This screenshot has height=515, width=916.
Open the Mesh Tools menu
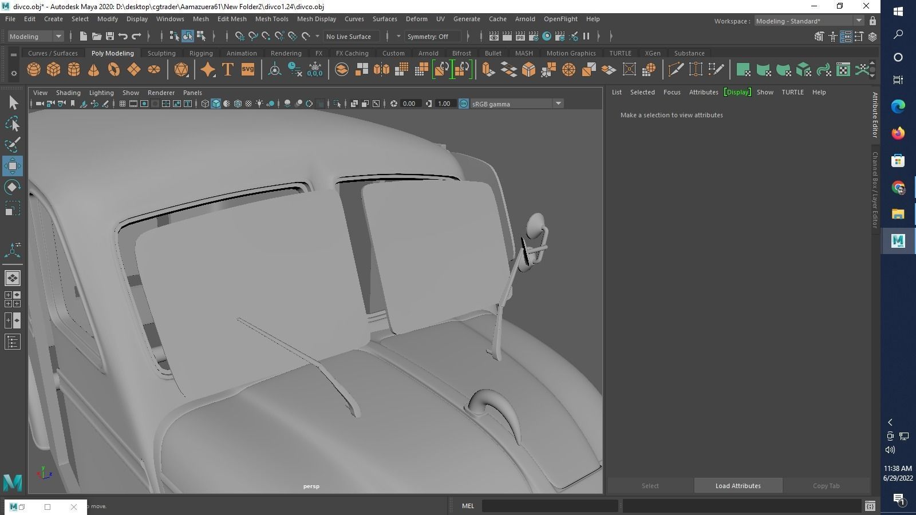[x=271, y=19]
